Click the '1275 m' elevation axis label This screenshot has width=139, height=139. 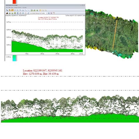pyautogui.click(x=9, y=22)
